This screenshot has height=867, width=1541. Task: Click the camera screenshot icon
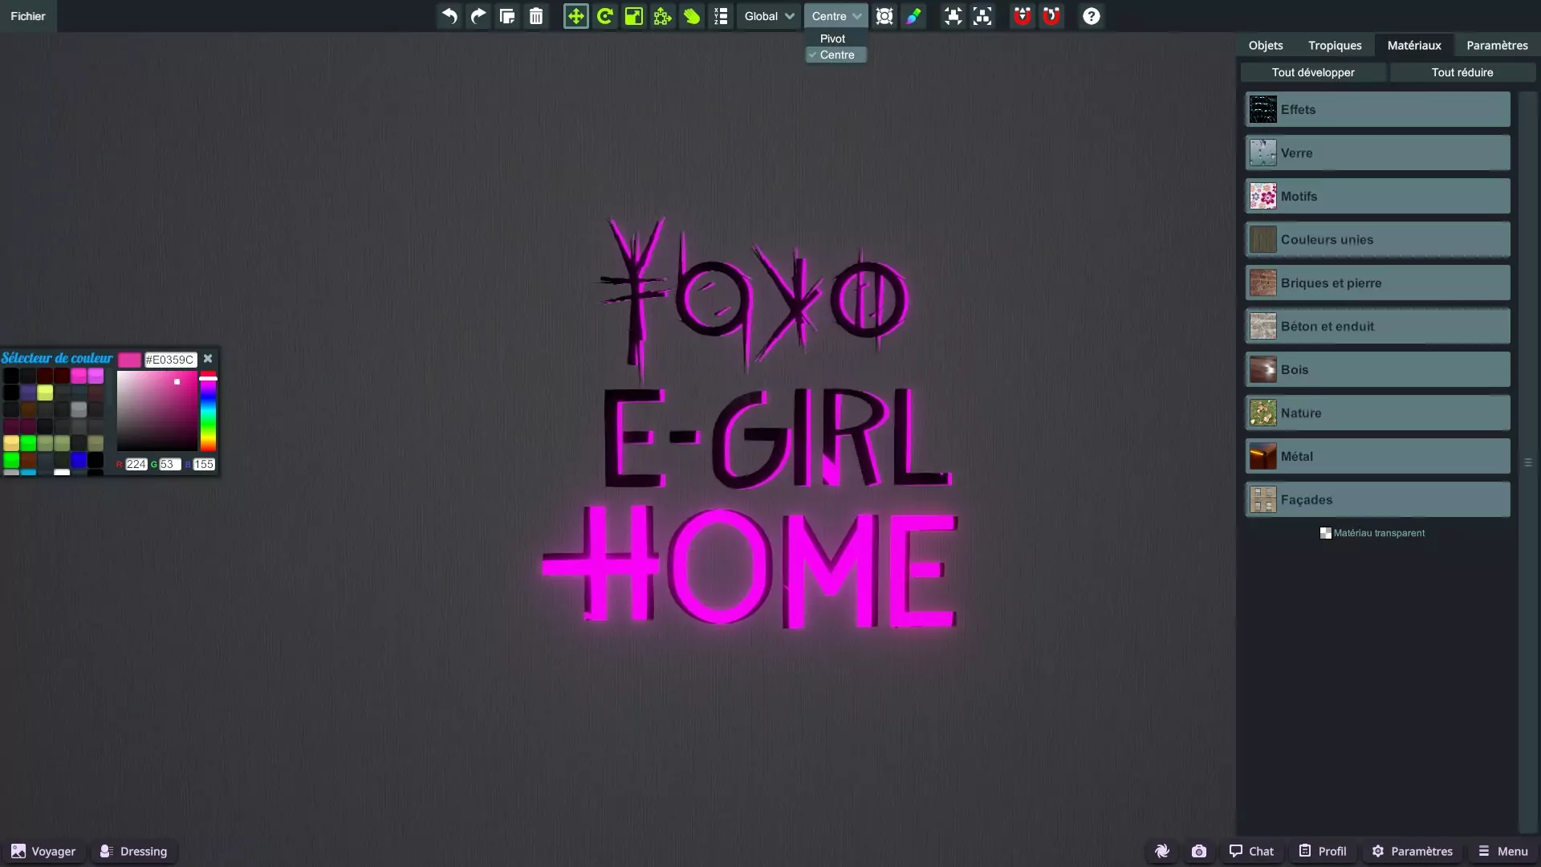(1198, 851)
